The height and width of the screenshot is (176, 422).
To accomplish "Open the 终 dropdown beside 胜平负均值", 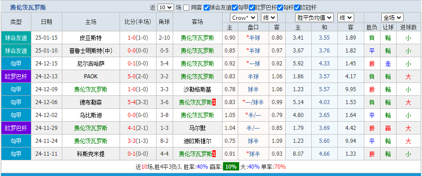I will pos(345,18).
